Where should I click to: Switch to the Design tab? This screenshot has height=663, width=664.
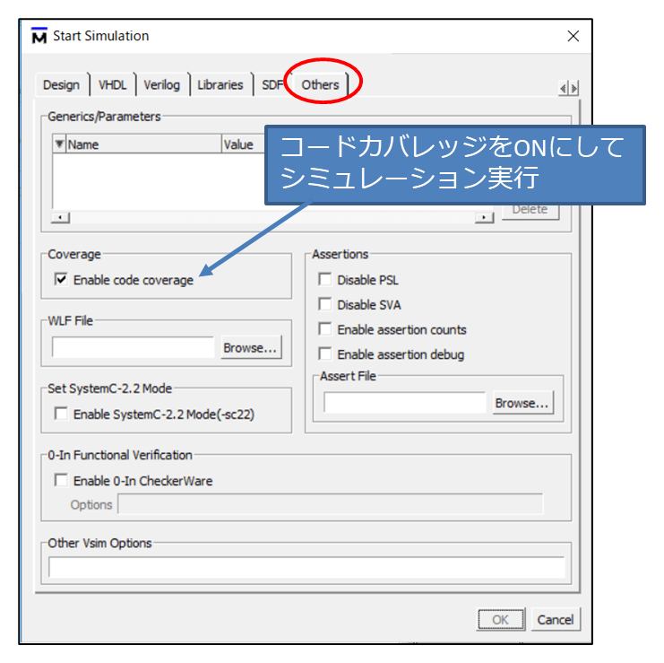pyautogui.click(x=62, y=85)
